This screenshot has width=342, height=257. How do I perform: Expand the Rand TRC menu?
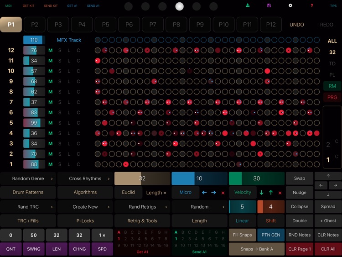pos(28,207)
